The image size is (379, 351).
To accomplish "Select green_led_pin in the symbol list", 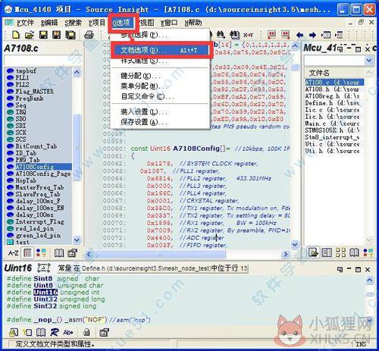I will pyautogui.click(x=38, y=235).
